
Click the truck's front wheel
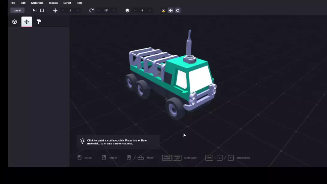click(175, 108)
